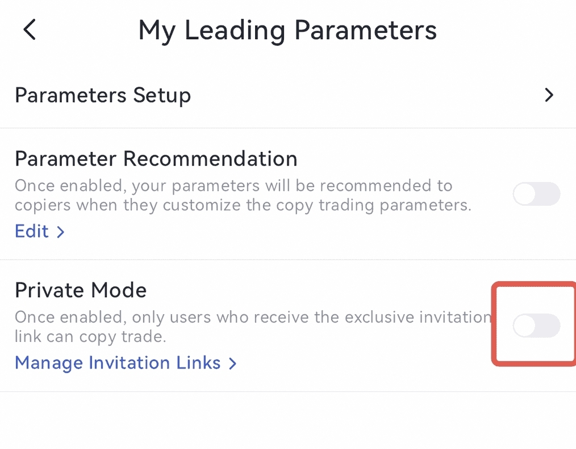Viewport: 576px width, 449px height.
Task: Click the white knob of the Private Mode switch
Action: (525, 326)
